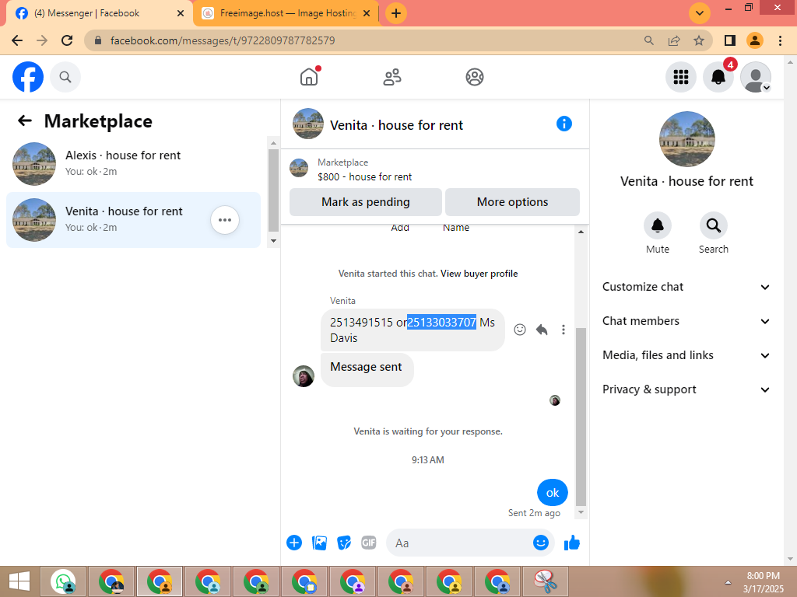Image resolution: width=797 pixels, height=597 pixels.
Task: Open the conversation information icon
Action: [564, 124]
